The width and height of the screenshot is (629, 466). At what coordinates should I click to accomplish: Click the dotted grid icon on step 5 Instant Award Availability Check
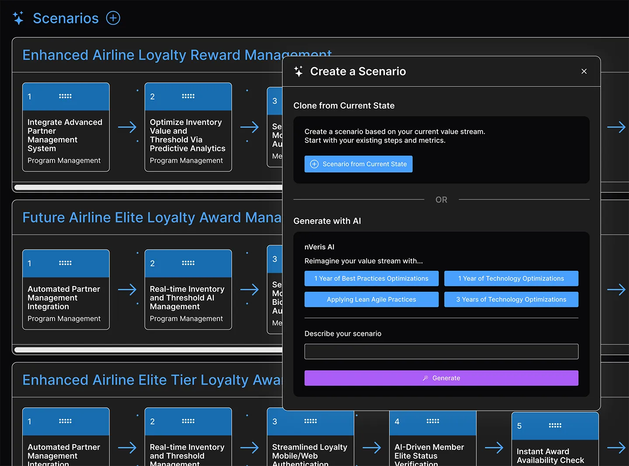pyautogui.click(x=555, y=425)
